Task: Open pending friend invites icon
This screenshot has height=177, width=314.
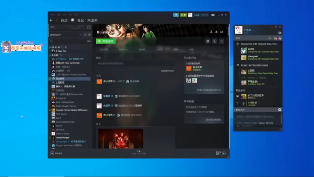Action: (276, 38)
